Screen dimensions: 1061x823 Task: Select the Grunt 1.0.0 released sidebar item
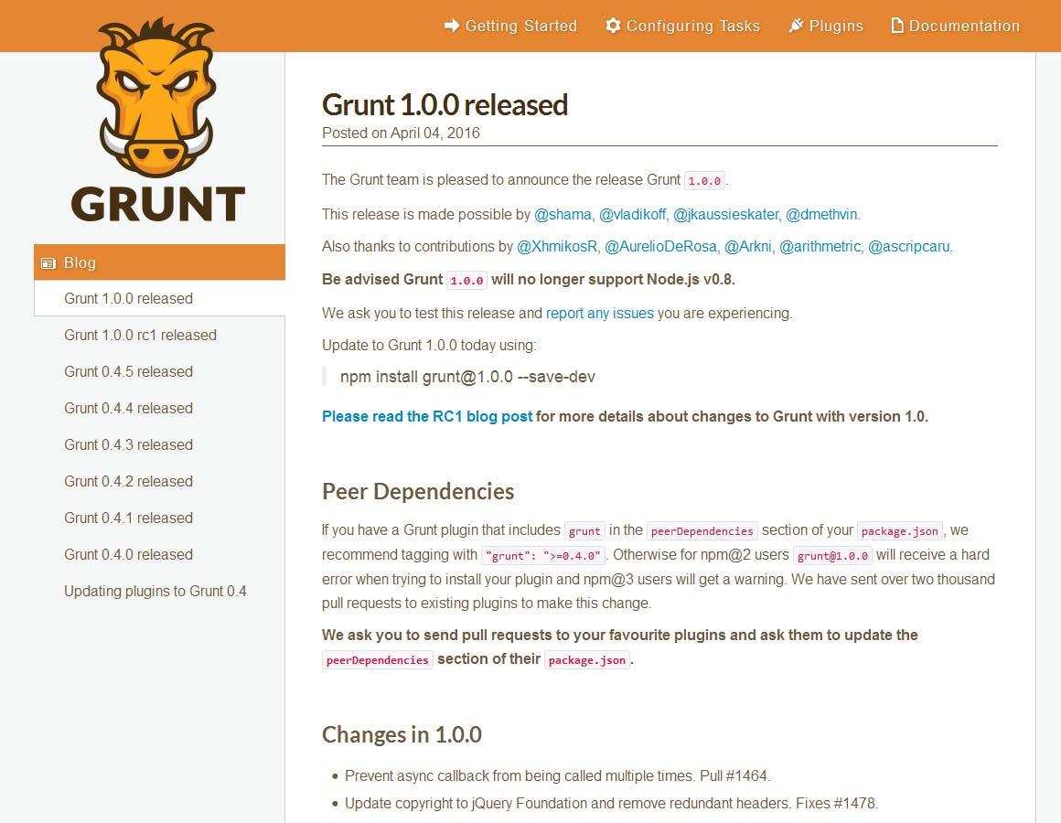click(128, 298)
